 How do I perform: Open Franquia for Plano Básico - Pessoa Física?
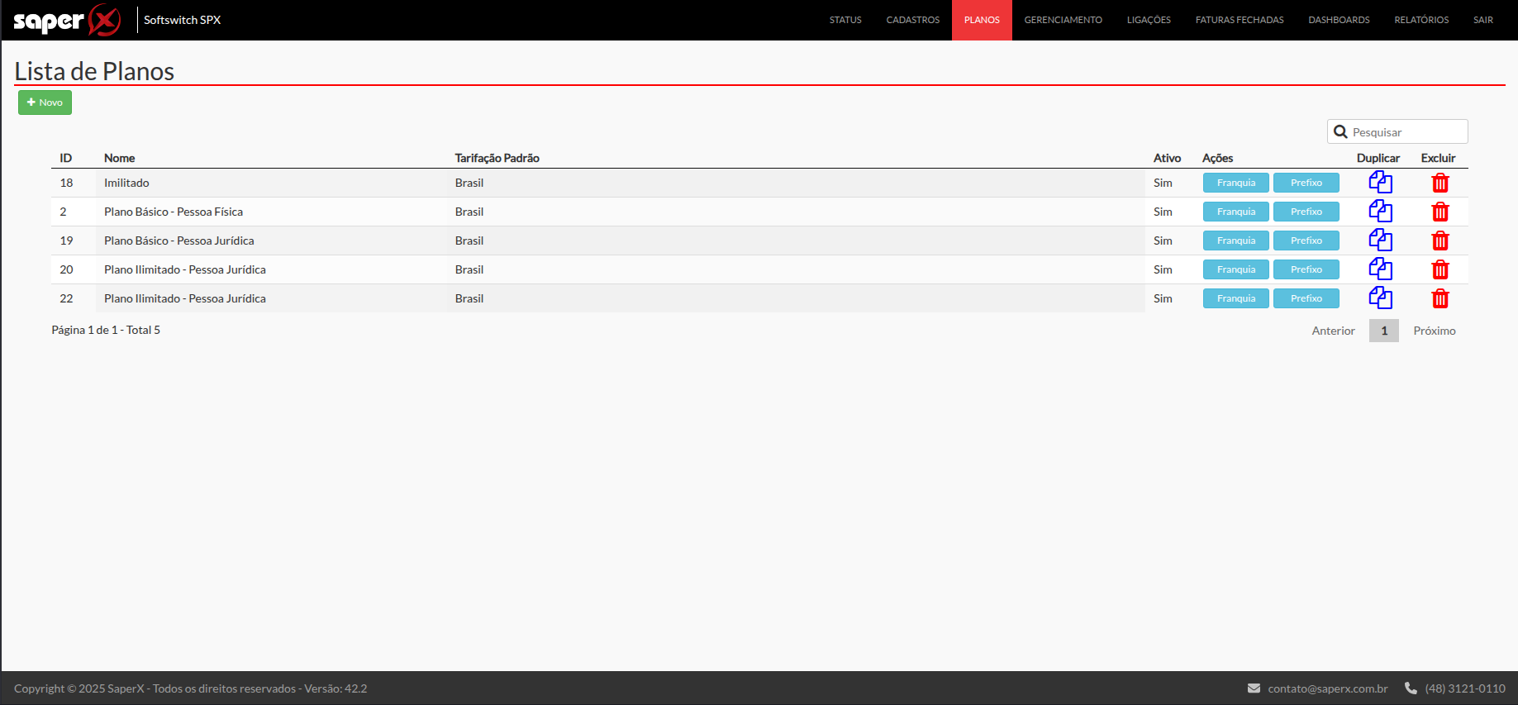(x=1235, y=212)
